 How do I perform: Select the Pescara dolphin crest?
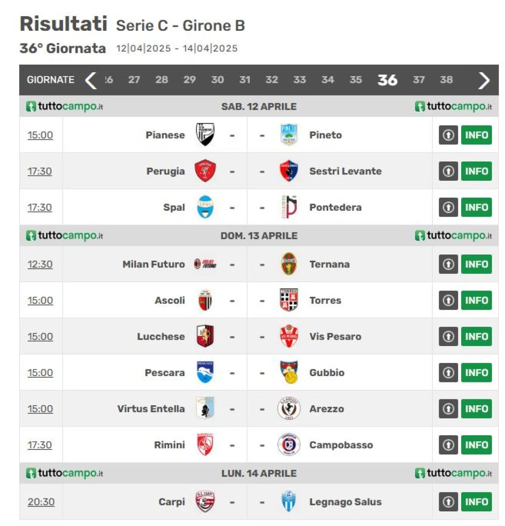[x=205, y=372]
